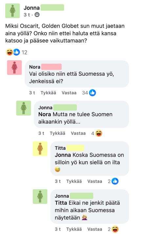This screenshot has width=156, height=234.
Task: Click Jonna's green avatar on the original post
Action: 12,11
